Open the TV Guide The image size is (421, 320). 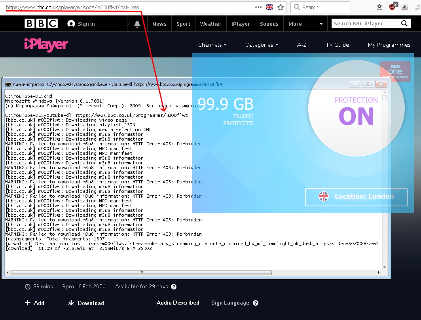pyautogui.click(x=337, y=45)
